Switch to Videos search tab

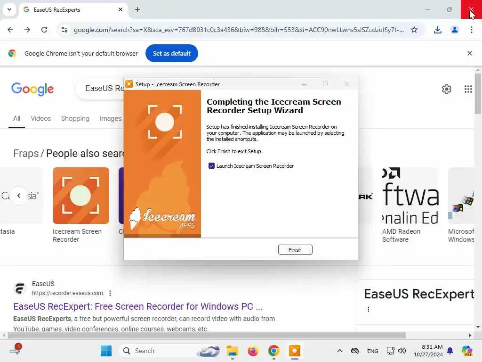tap(40, 118)
